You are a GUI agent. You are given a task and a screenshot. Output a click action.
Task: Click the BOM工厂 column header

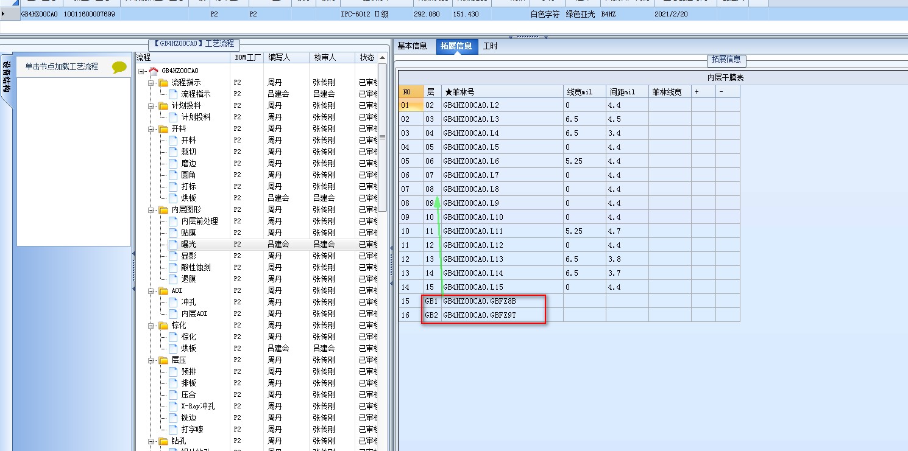[x=247, y=58]
